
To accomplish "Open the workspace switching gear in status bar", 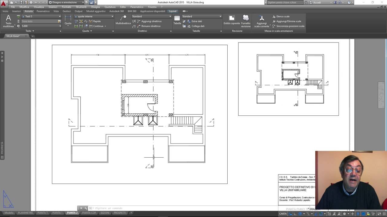I will click(344, 213).
